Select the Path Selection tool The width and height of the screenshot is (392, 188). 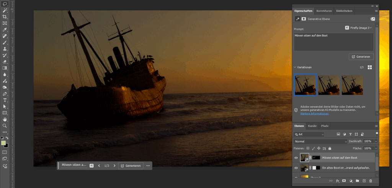click(5, 106)
